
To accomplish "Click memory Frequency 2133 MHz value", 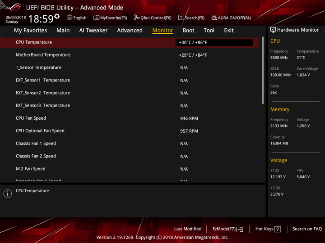I will tap(279, 126).
